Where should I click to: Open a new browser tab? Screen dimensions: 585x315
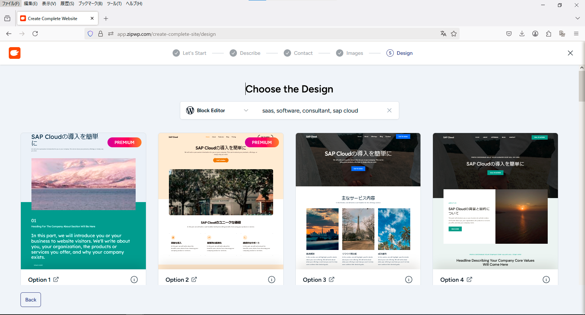coord(106,18)
